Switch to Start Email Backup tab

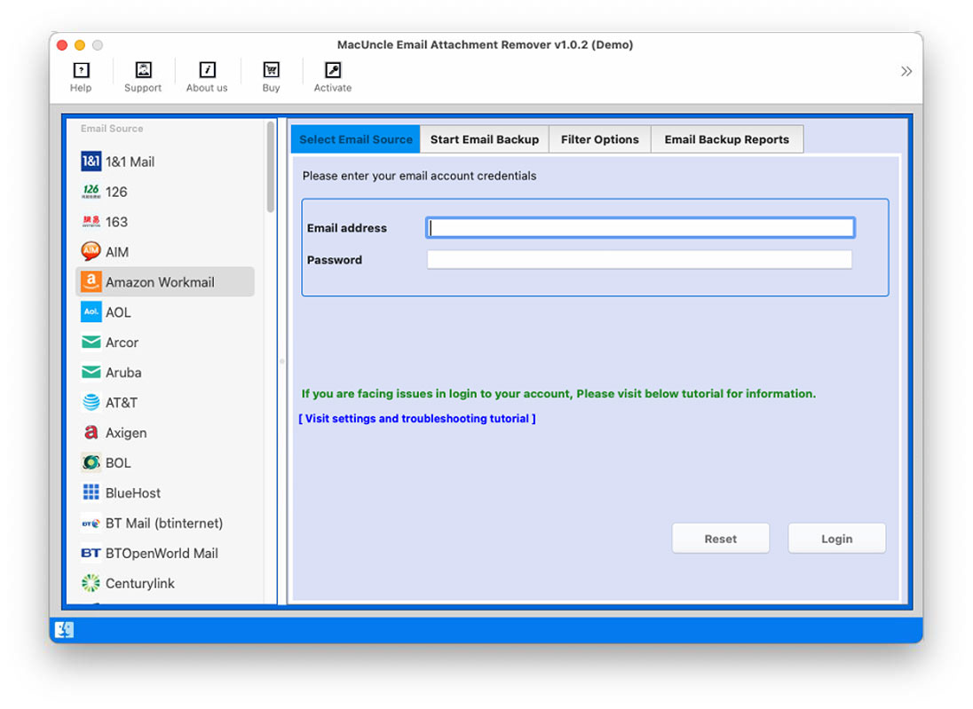pos(484,139)
